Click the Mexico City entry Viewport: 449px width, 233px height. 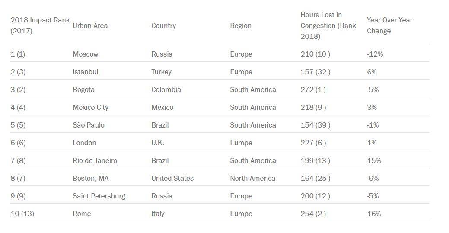point(90,108)
